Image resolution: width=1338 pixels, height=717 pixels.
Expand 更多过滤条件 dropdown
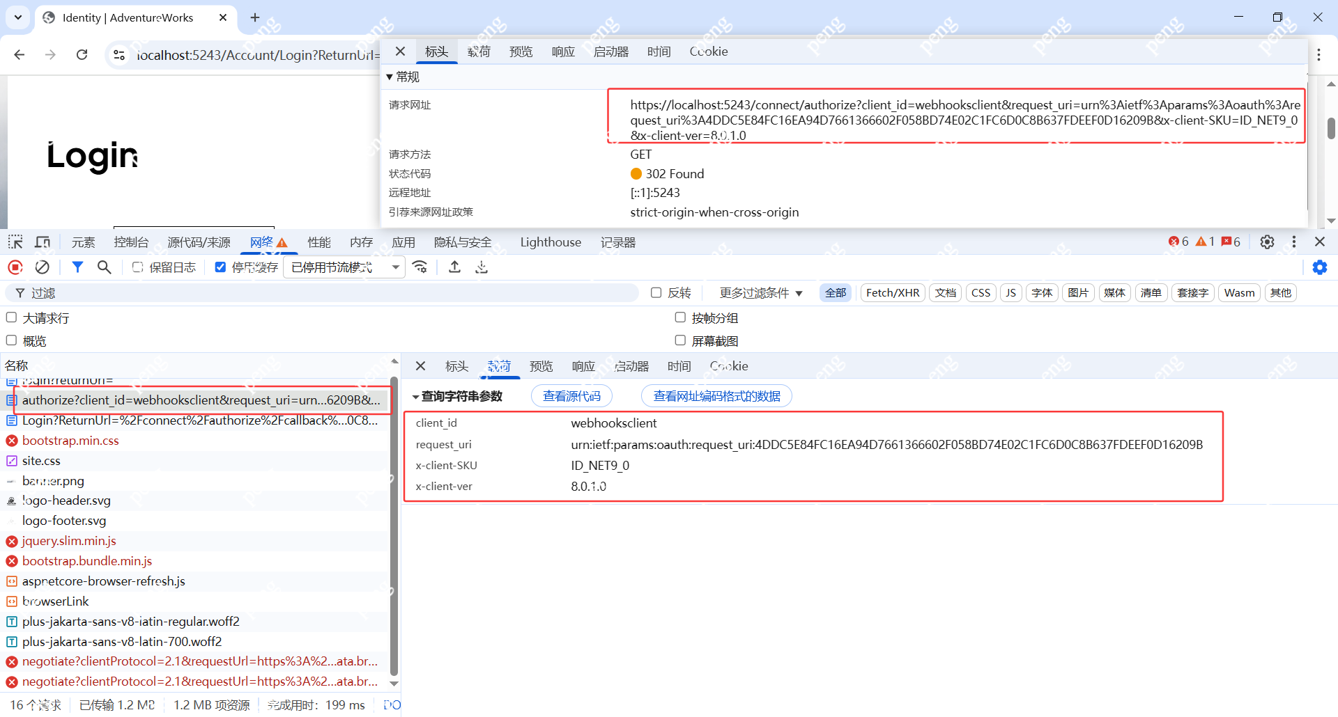[761, 293]
